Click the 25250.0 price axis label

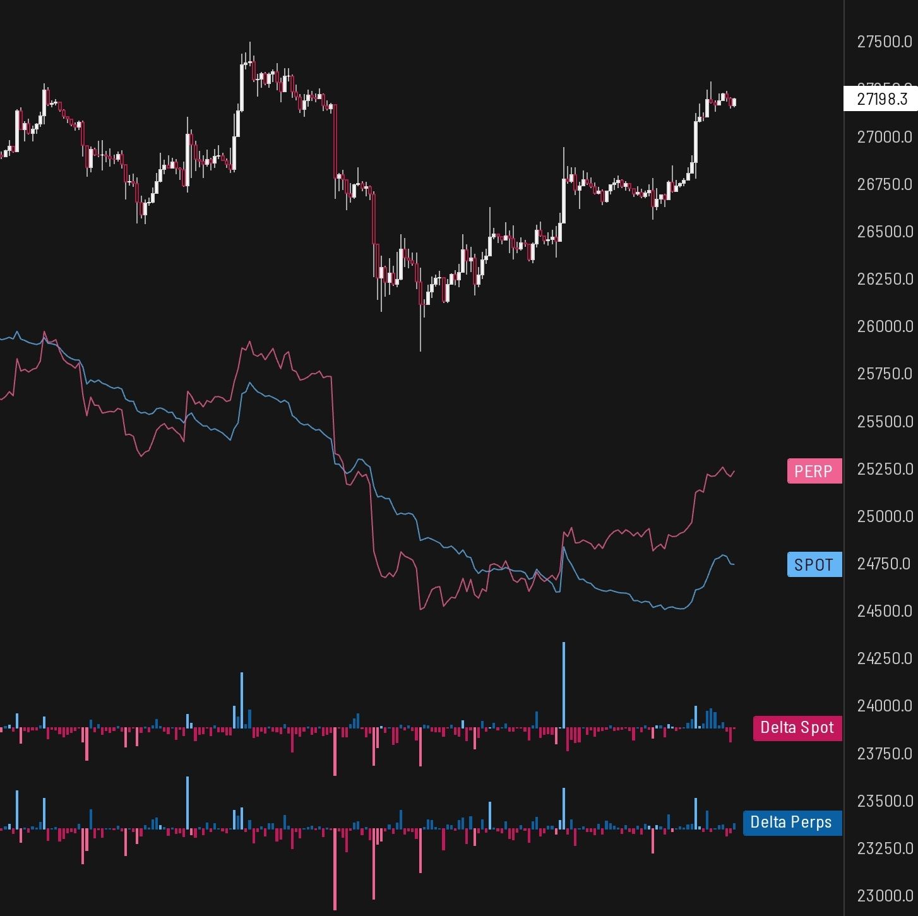(884, 469)
